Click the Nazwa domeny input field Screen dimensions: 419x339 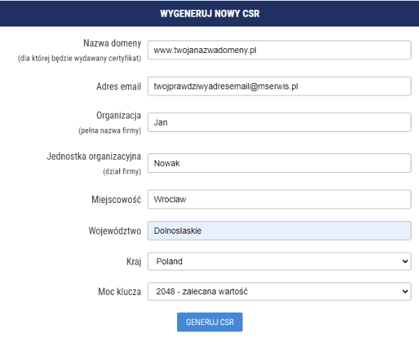280,50
